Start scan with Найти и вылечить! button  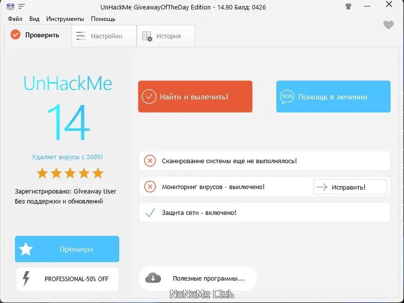[x=195, y=97]
